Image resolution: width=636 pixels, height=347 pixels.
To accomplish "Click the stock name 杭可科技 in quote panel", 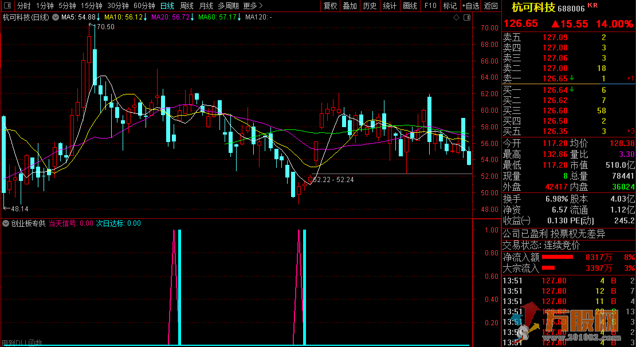I will [533, 7].
